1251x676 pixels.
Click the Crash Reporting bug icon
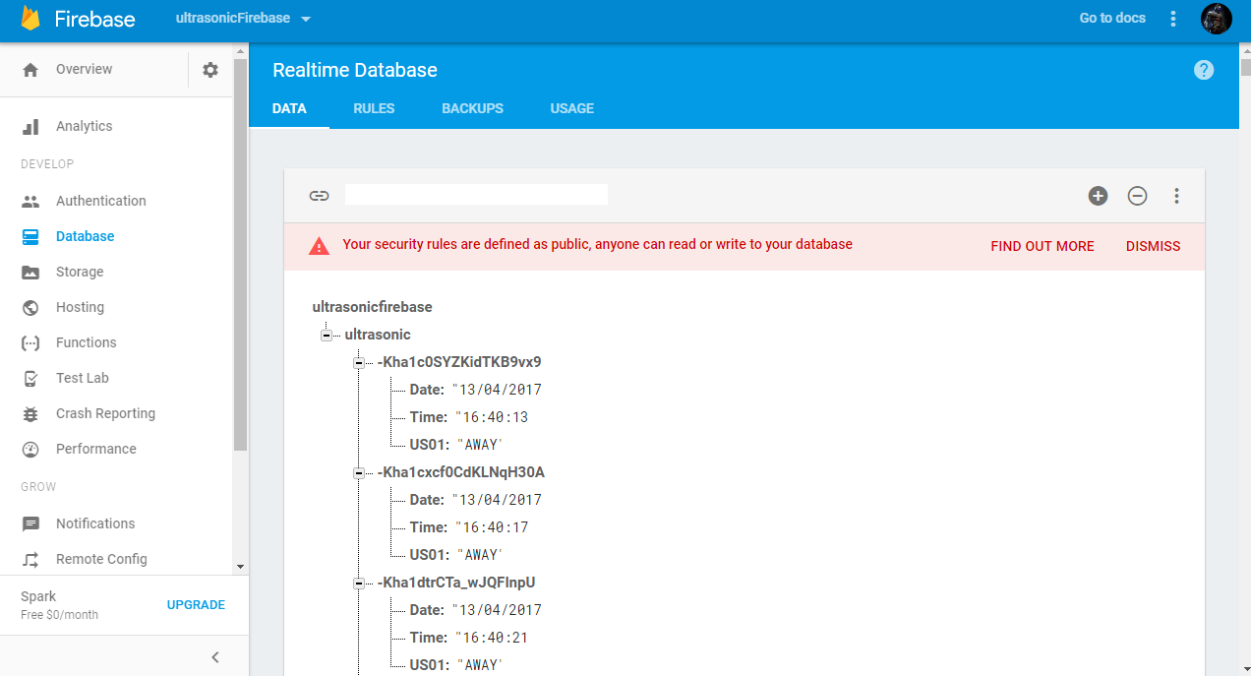(30, 414)
